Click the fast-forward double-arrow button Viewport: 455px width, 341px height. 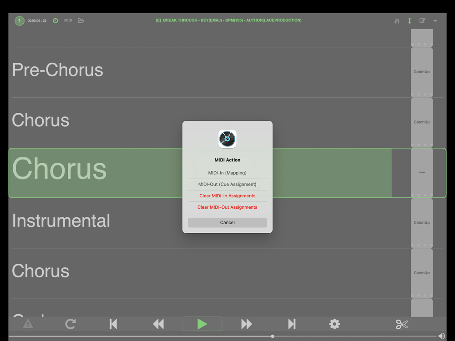coord(246,324)
